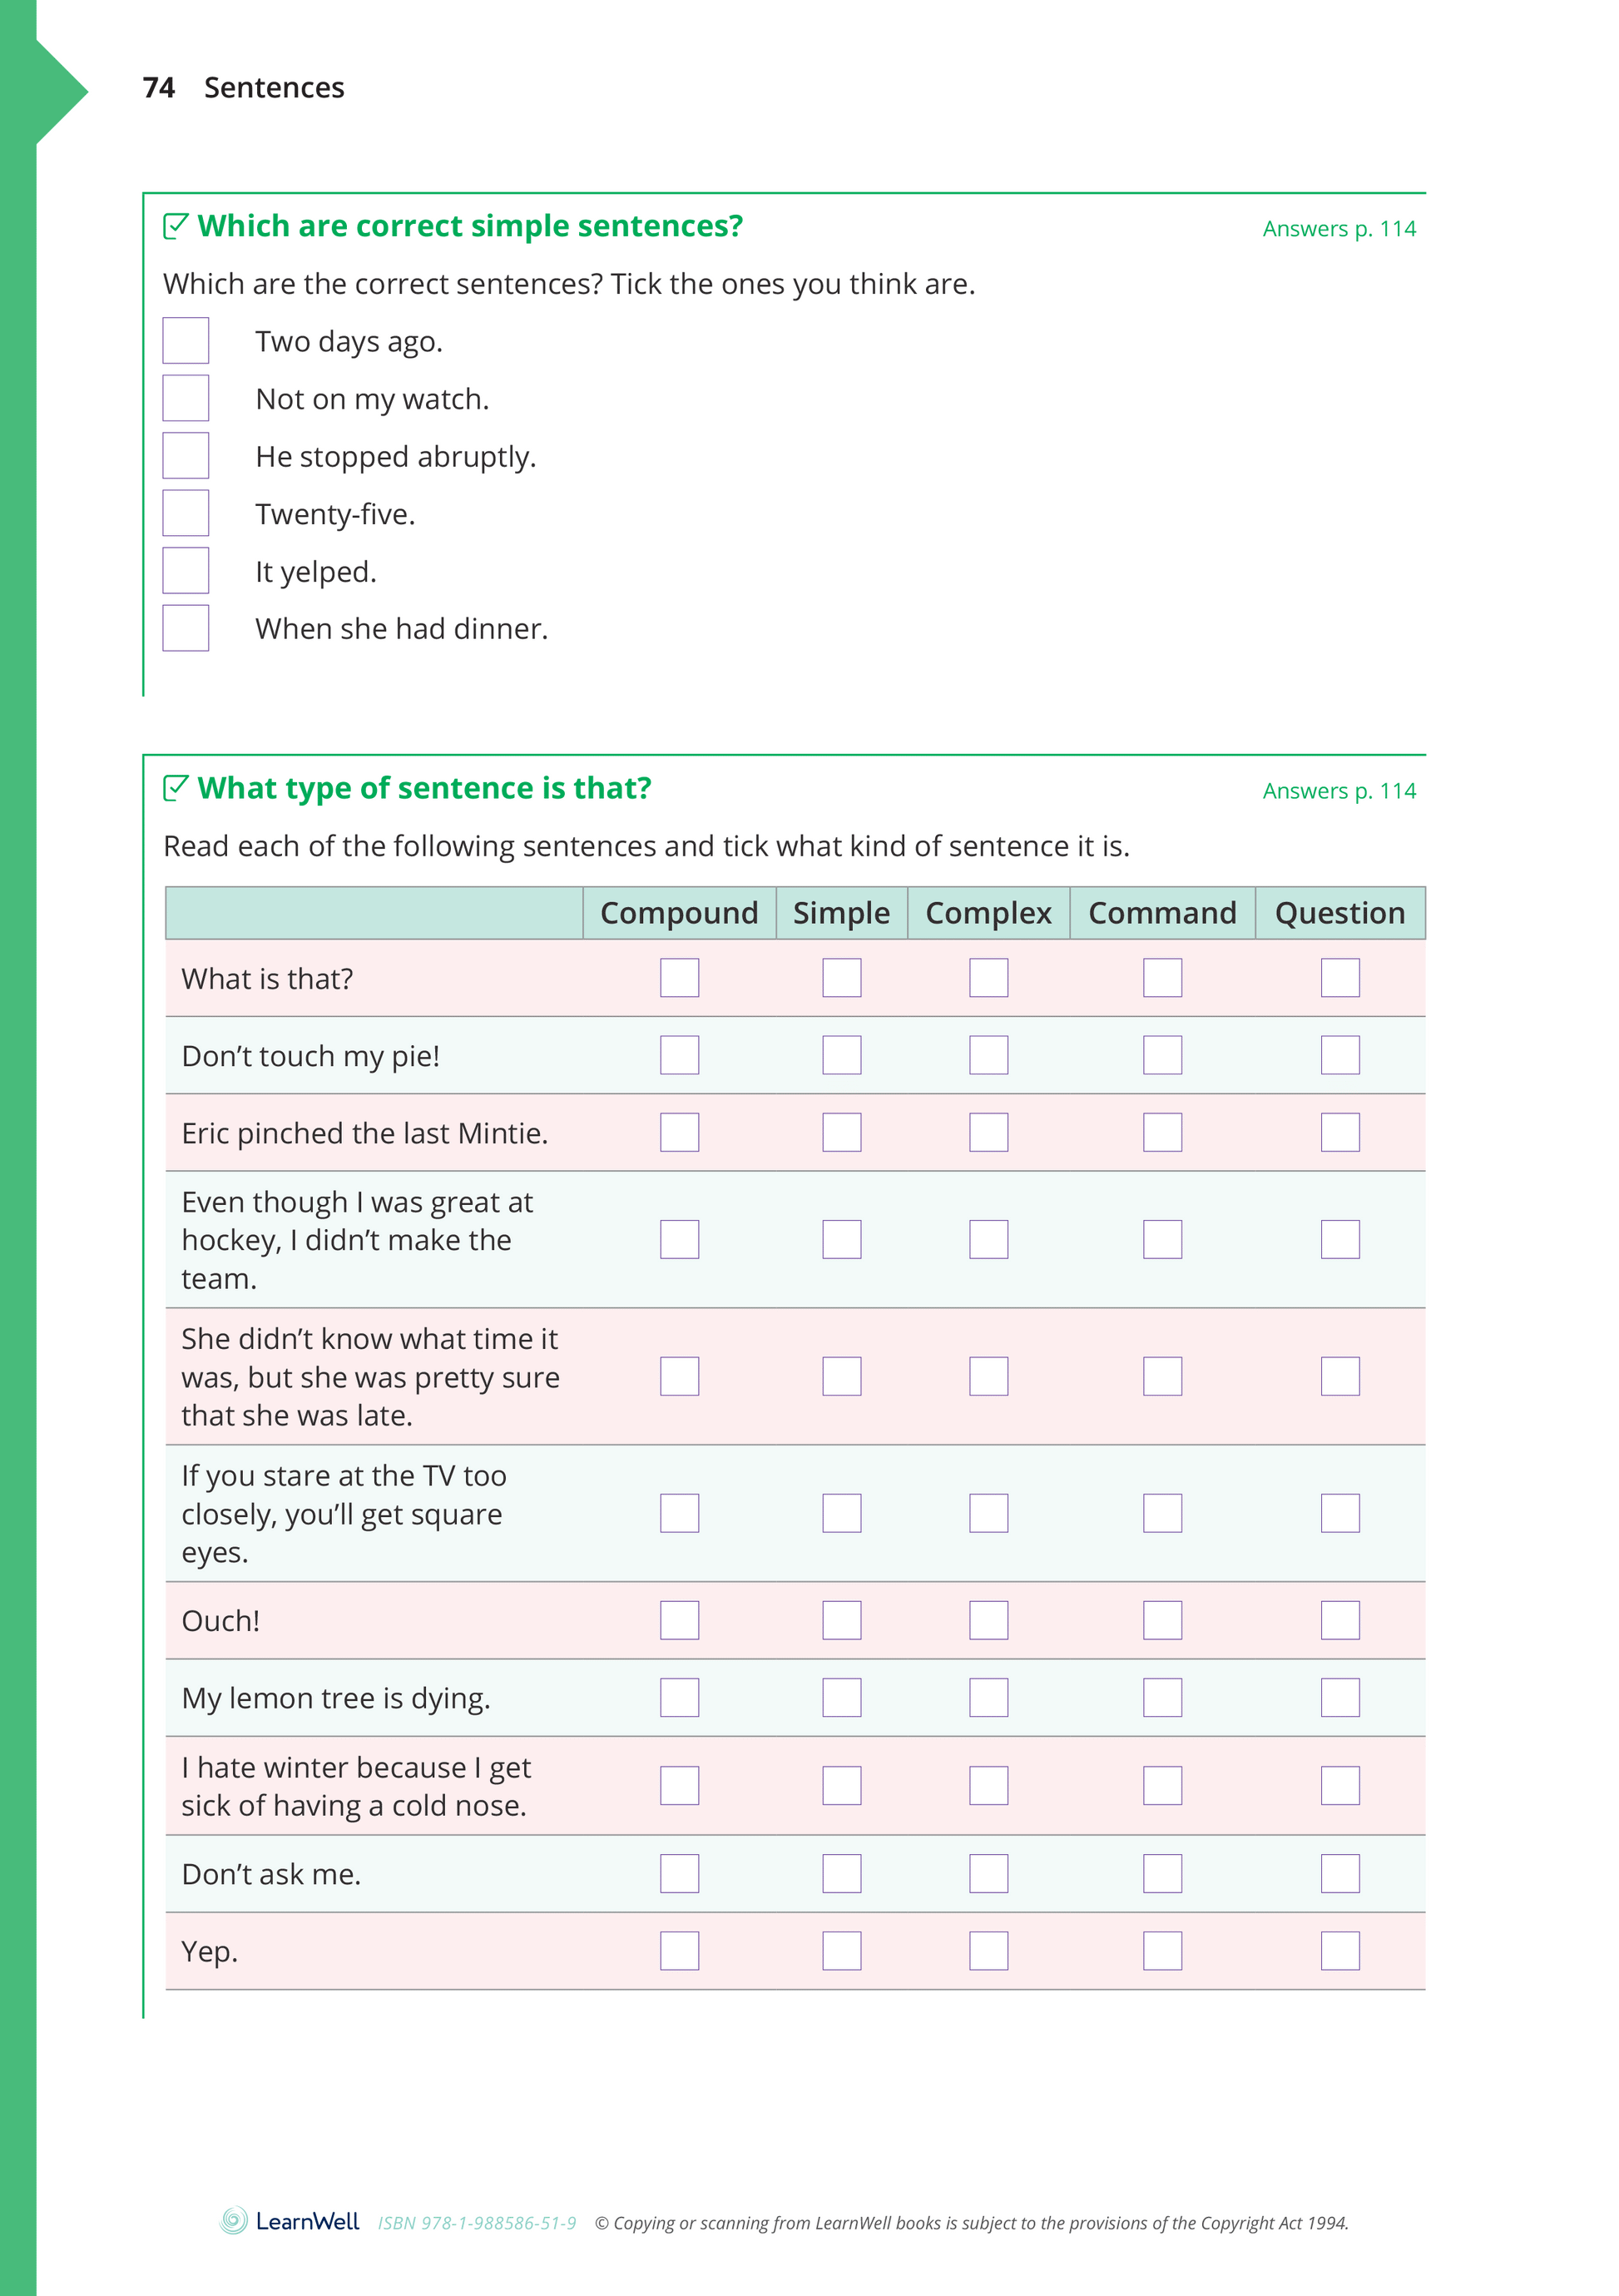Mark "She didn't know what time" row as Compound
1619x2296 pixels.
[x=679, y=1376]
